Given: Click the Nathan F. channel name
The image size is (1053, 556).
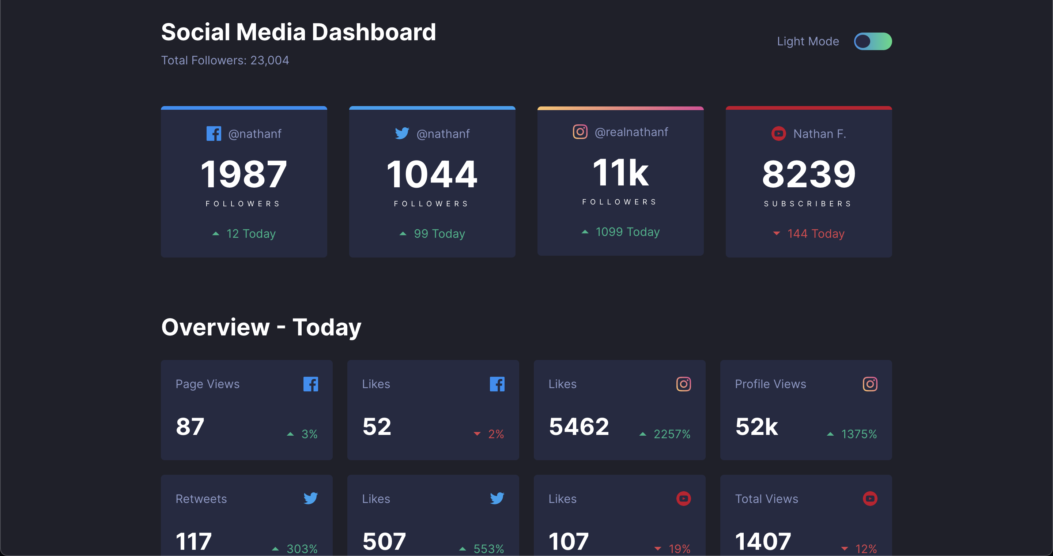Looking at the screenshot, I should 820,134.
